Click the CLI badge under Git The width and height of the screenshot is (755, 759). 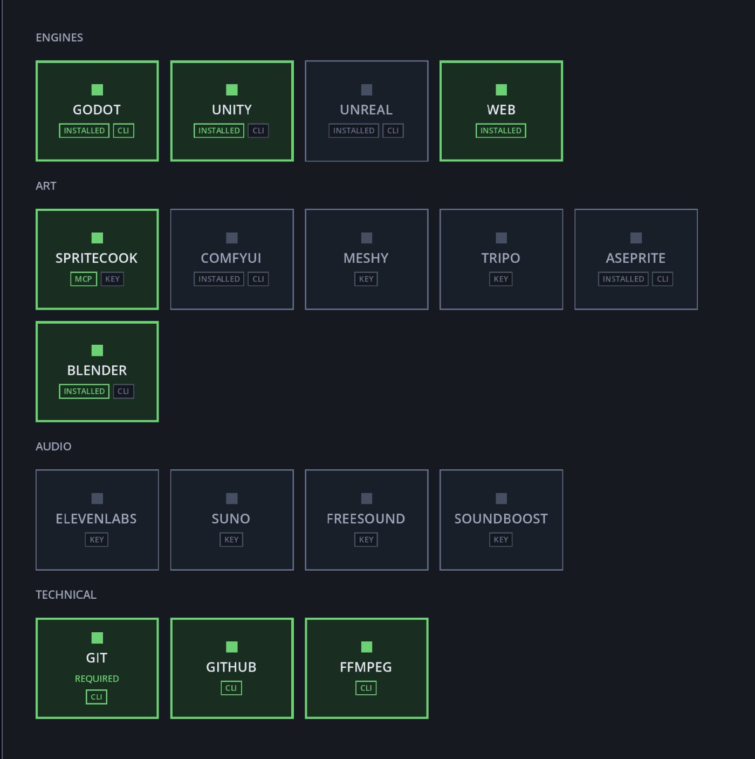97,697
